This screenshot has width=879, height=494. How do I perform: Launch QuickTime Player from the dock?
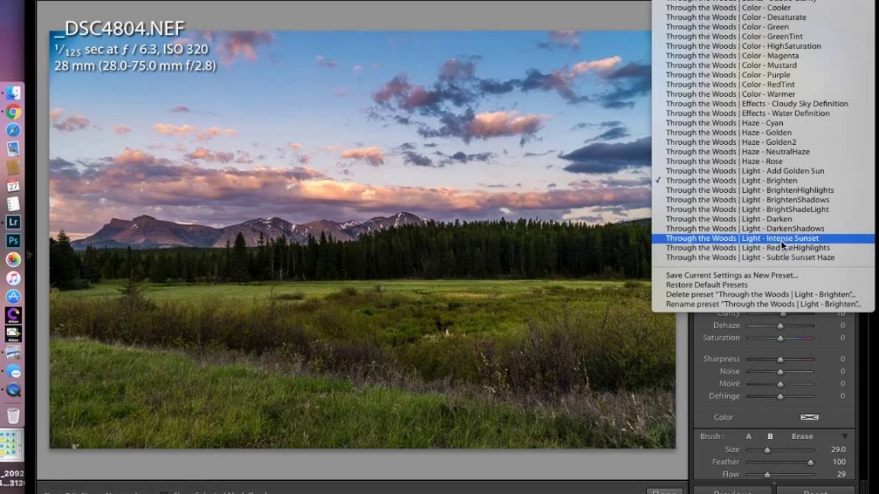[13, 390]
